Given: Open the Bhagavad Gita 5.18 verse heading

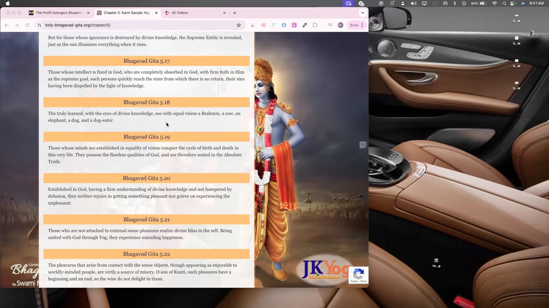Looking at the screenshot, I should [x=147, y=102].
